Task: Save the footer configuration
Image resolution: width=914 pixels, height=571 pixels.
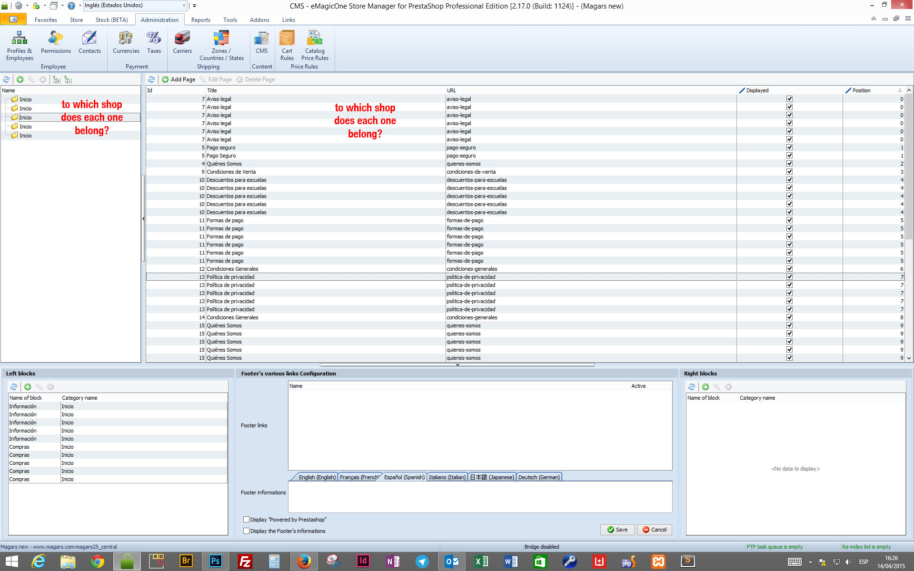Action: 617,530
